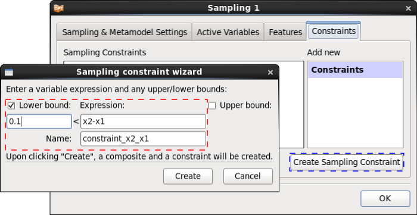The height and width of the screenshot is (215, 417).
Task: Select Constraints item in the Add new list
Action: pyautogui.click(x=355, y=70)
